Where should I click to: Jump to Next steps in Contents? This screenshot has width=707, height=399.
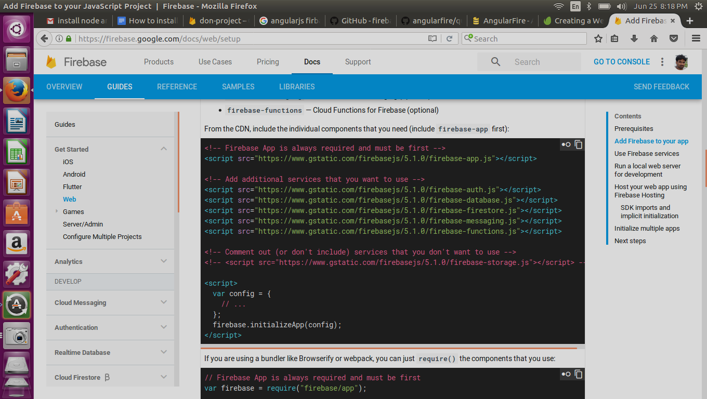tap(630, 241)
